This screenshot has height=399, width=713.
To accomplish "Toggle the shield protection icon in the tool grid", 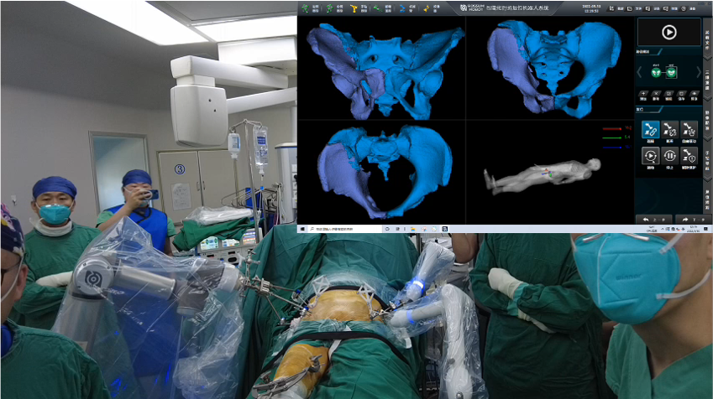I will point(689,155).
